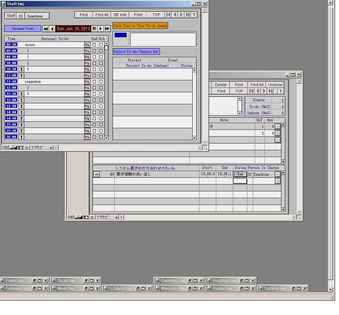This screenshot has height=315, width=339.
Task: Jump to first record in Staff toolbar
Action: click(x=168, y=15)
